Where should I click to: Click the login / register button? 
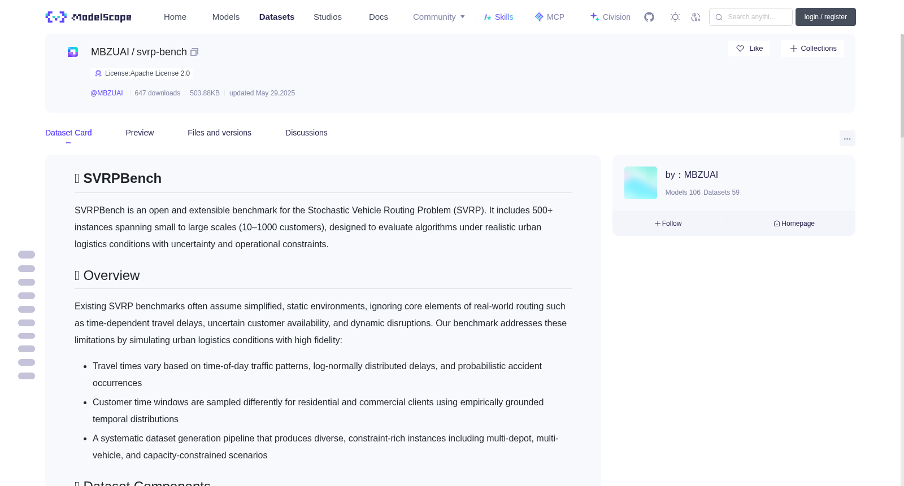(825, 17)
